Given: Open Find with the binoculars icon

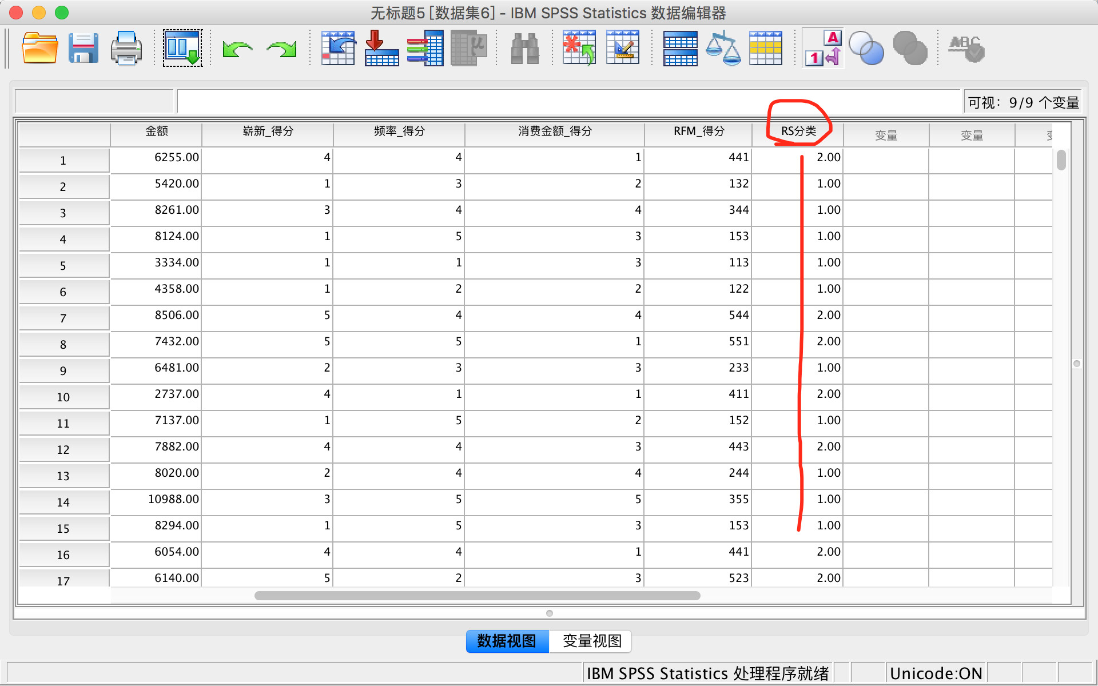Looking at the screenshot, I should 524,49.
